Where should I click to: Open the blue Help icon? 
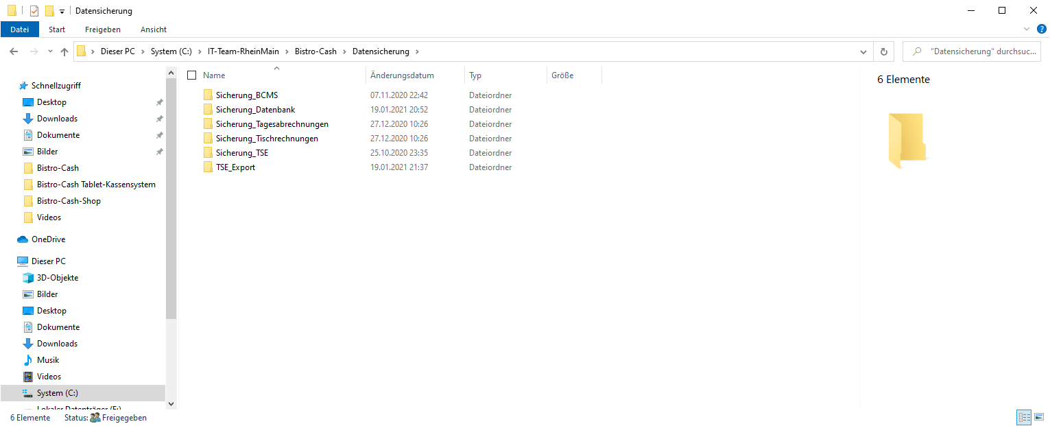pos(1041,29)
